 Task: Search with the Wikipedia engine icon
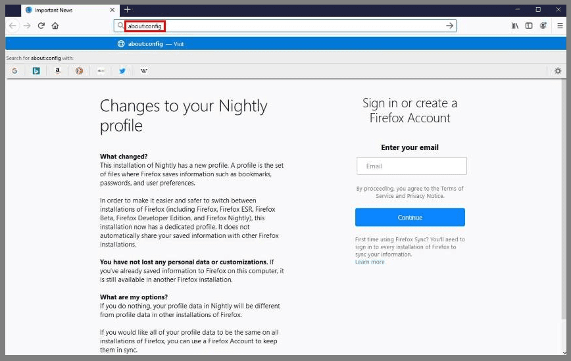pyautogui.click(x=143, y=71)
